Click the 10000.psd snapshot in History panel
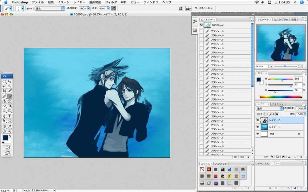 click(218, 25)
